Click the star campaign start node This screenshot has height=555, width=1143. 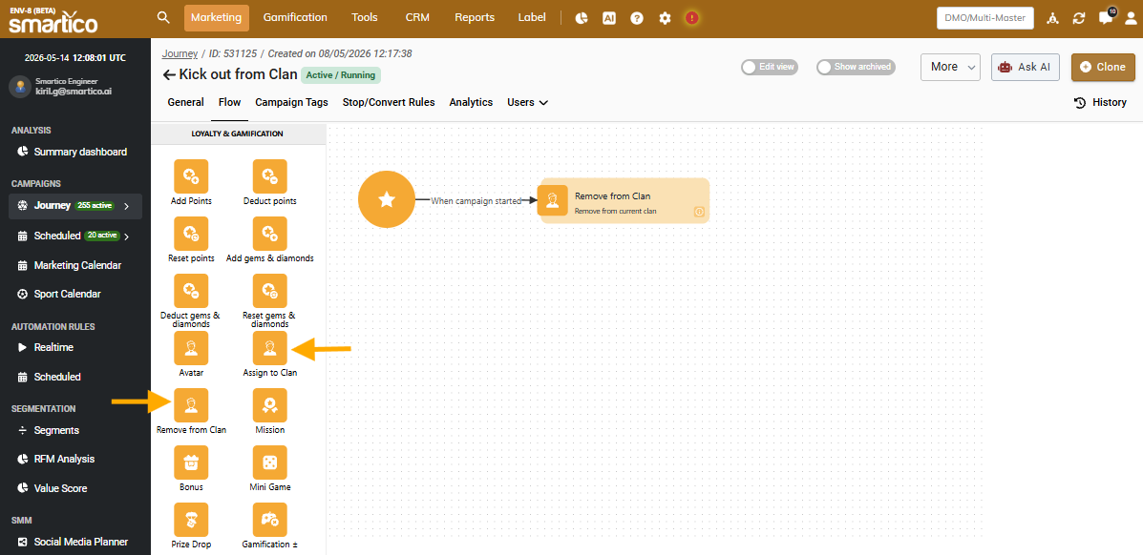387,199
